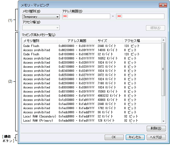The image size is (176, 145).
Task: Expand the アクセス幅 combo box
Action: (41, 28)
